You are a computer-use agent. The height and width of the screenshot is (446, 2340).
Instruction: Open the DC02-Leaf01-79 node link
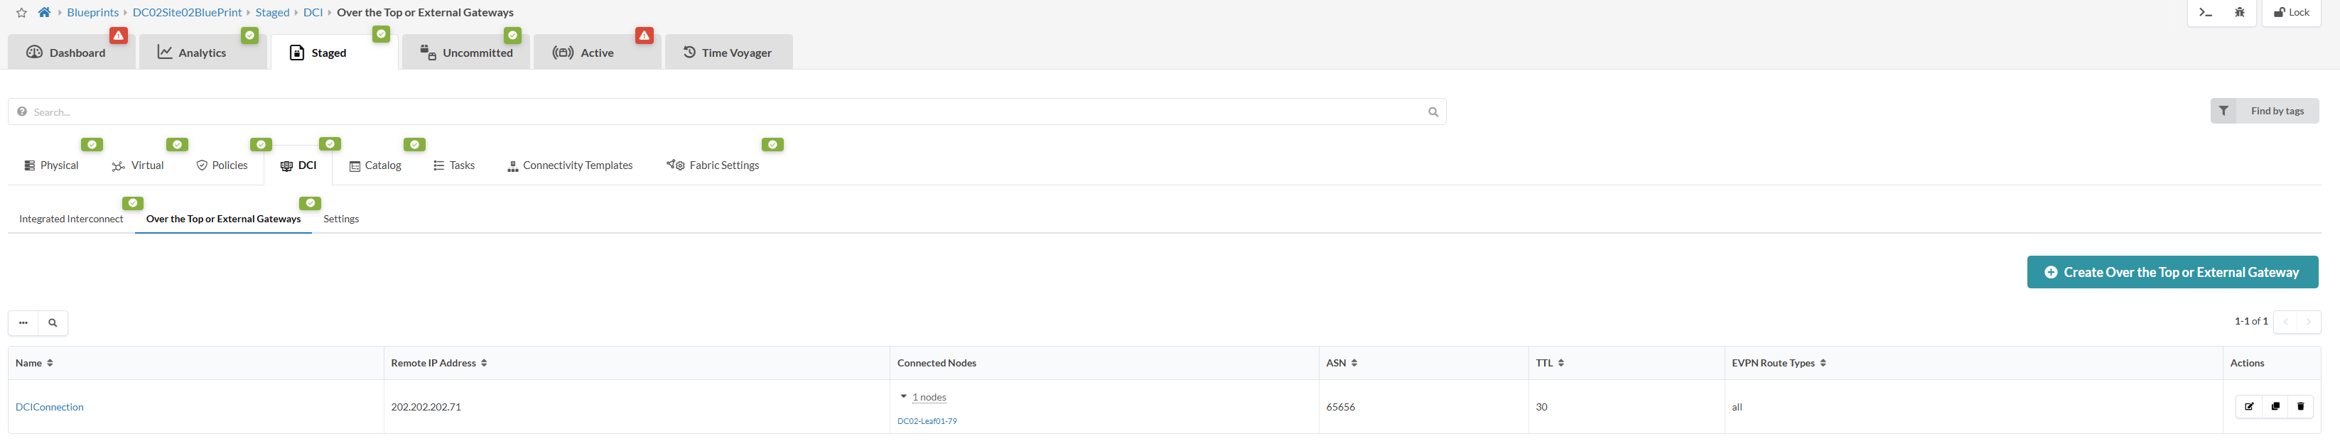tap(927, 421)
